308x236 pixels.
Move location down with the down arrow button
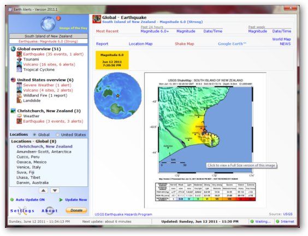(x=55, y=190)
